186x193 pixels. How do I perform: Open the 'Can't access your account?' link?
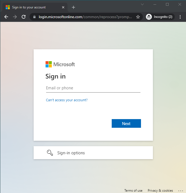[x=67, y=100]
